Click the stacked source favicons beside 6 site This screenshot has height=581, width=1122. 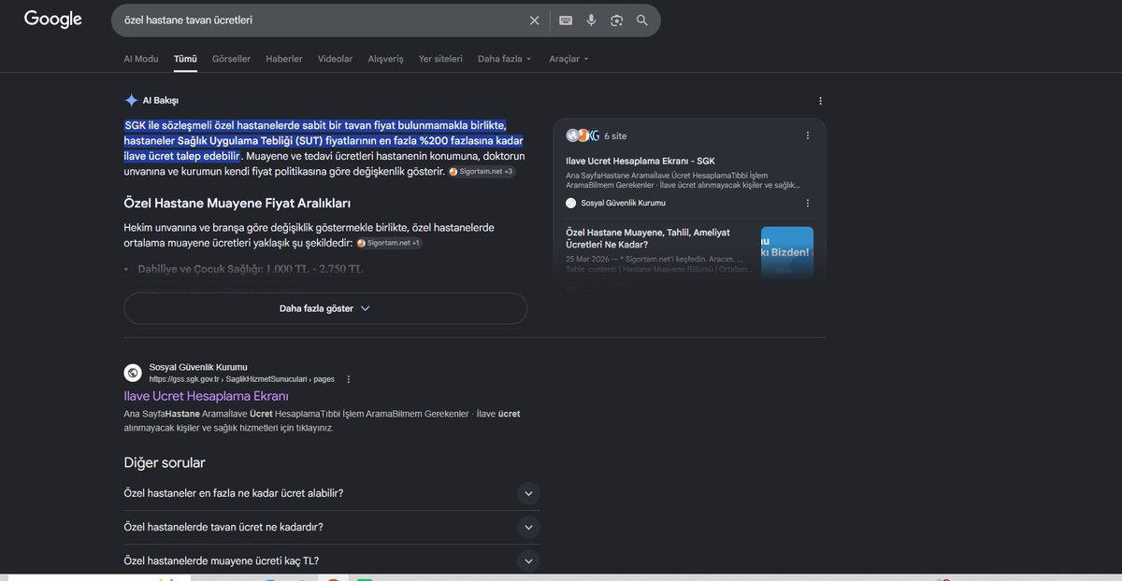583,135
